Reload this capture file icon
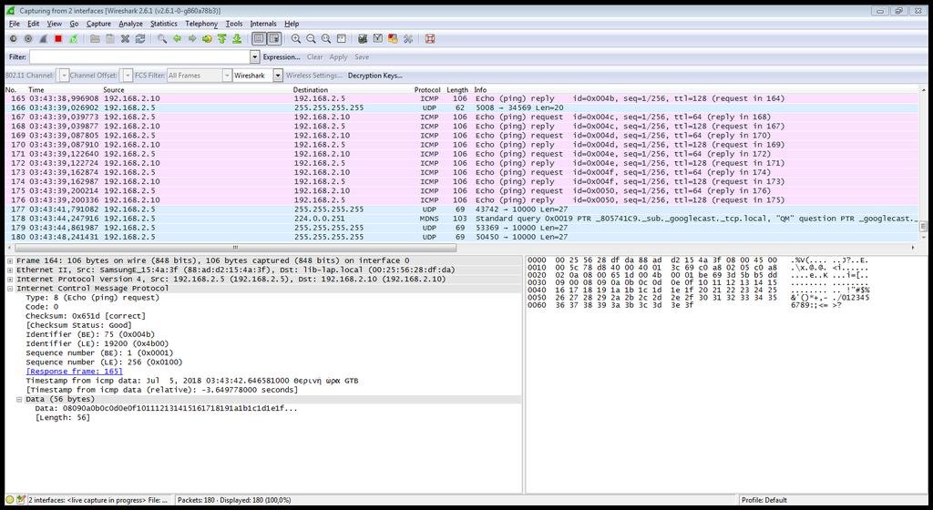 pos(140,38)
